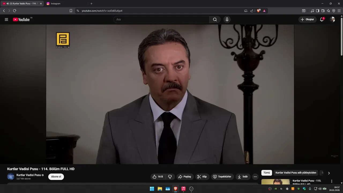Viewport: 343px width, 193px height.
Task: Click the video player to pause
Action: click(x=170, y=94)
